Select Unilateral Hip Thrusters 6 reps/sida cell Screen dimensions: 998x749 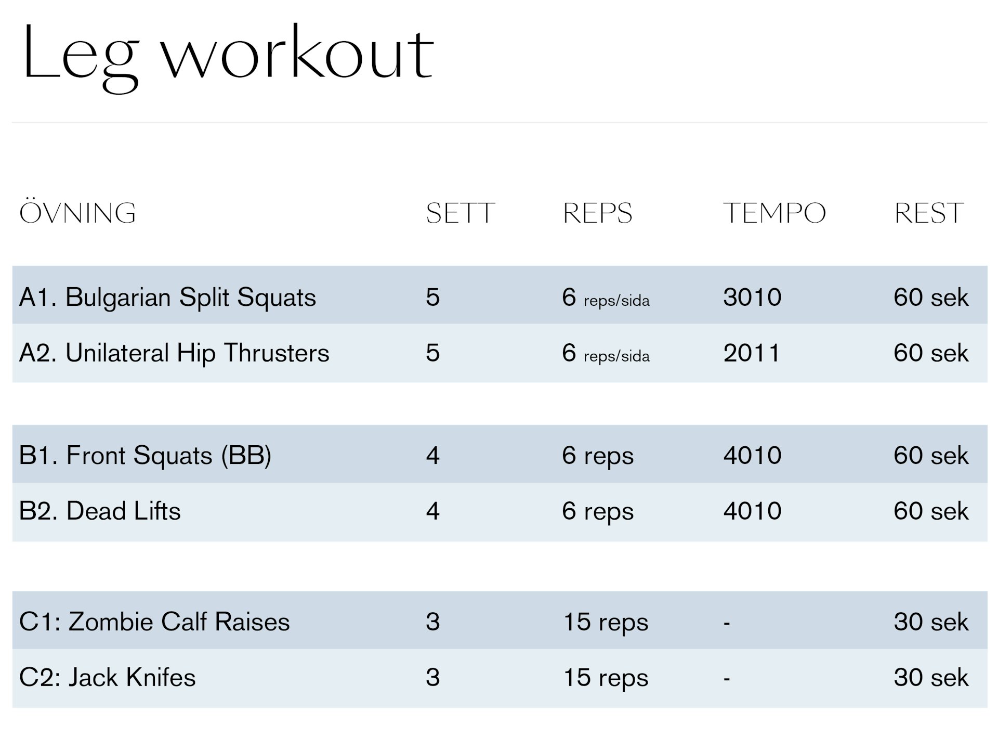[606, 353]
